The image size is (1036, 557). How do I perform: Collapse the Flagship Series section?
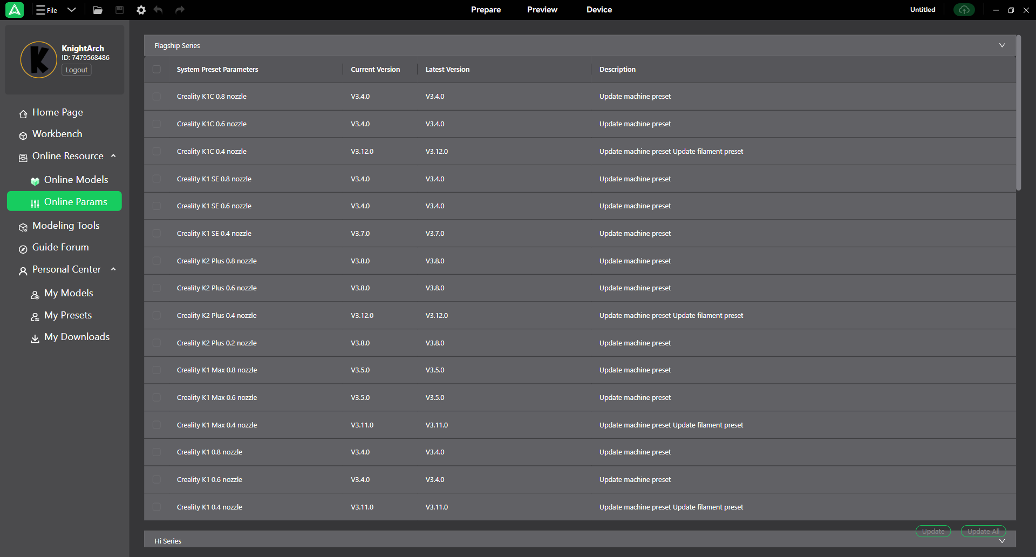click(1002, 45)
